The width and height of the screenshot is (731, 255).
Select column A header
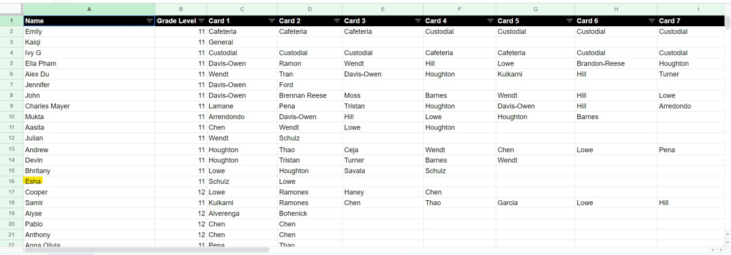tap(89, 9)
